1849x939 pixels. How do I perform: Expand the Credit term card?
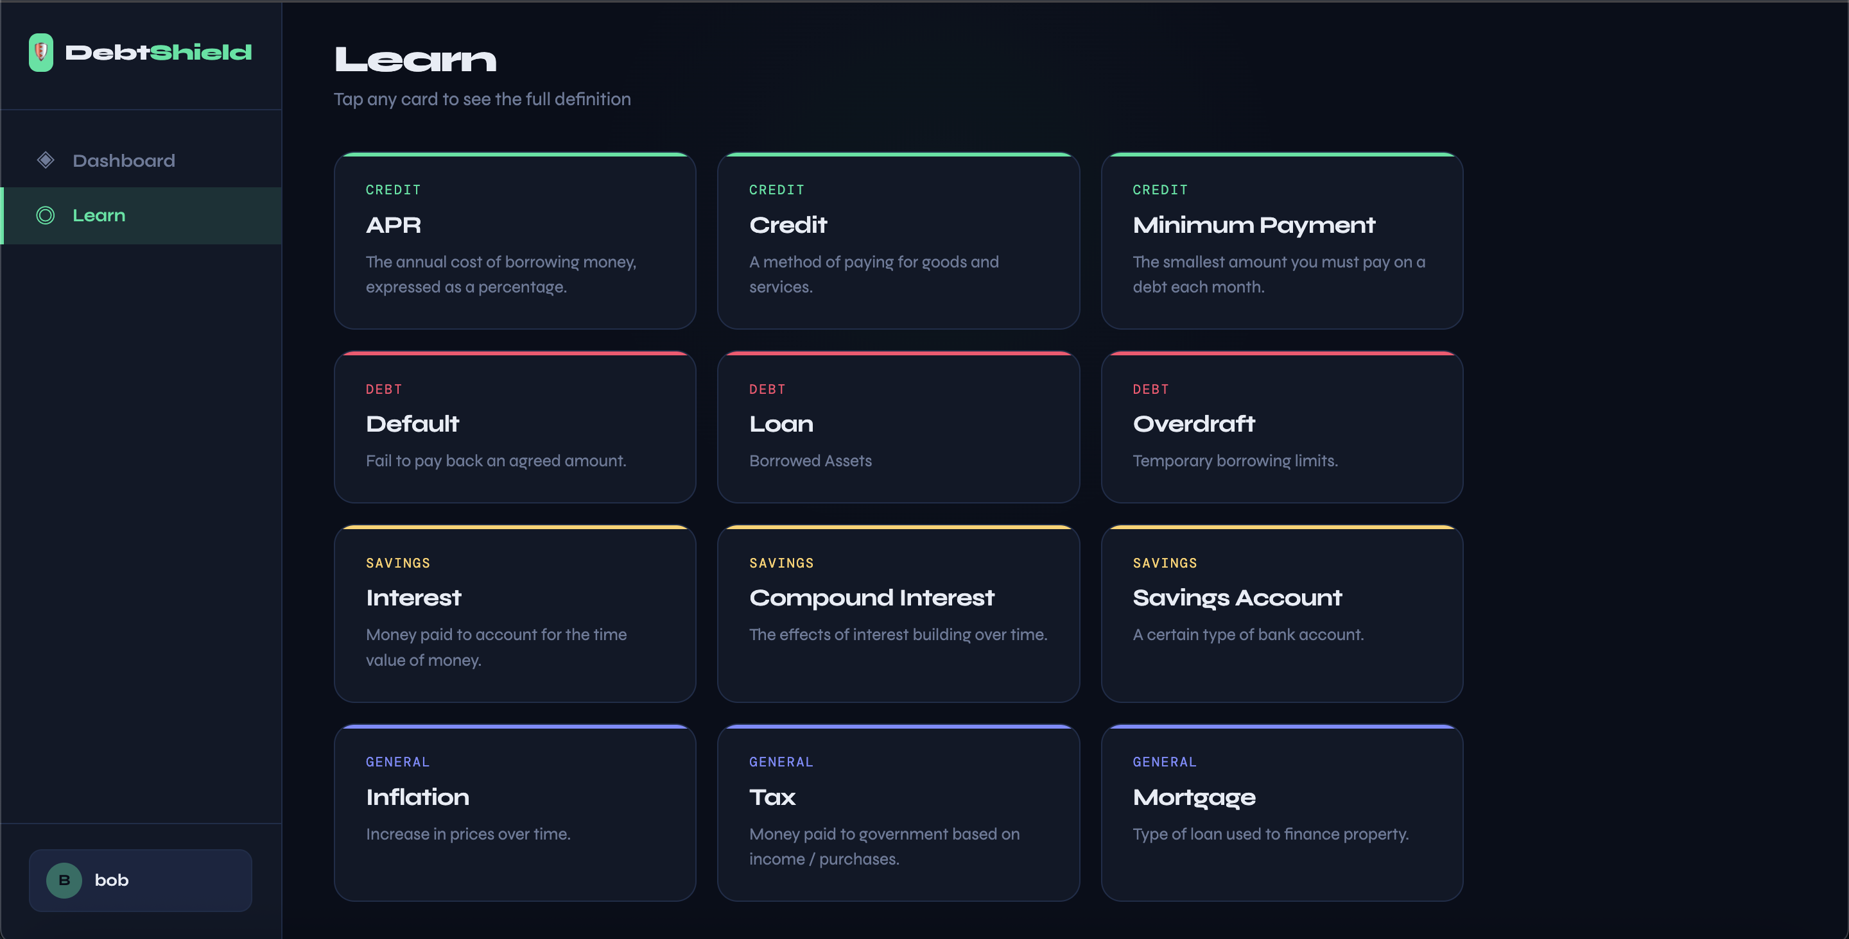(x=898, y=241)
